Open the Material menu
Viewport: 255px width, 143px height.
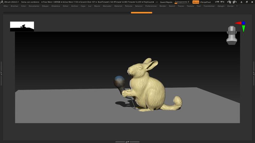(x=118, y=6)
